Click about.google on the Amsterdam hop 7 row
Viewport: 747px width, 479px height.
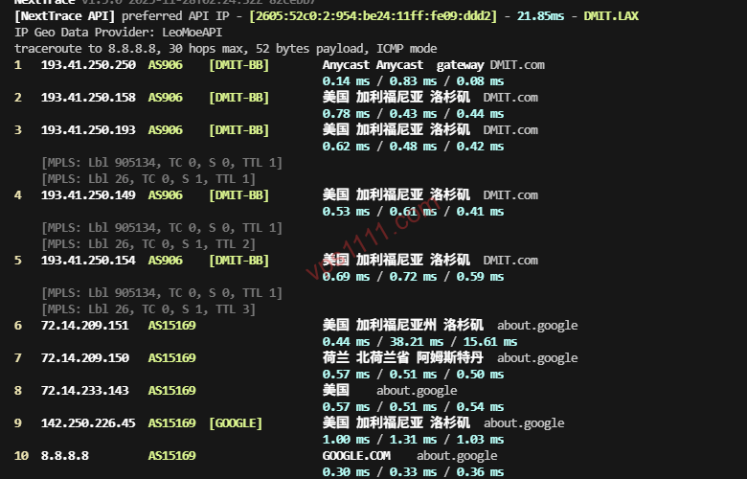(537, 358)
